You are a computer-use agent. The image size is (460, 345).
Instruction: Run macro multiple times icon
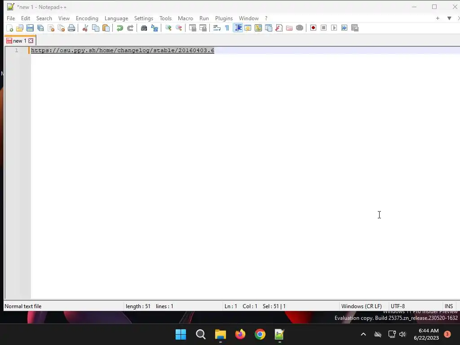(x=344, y=28)
